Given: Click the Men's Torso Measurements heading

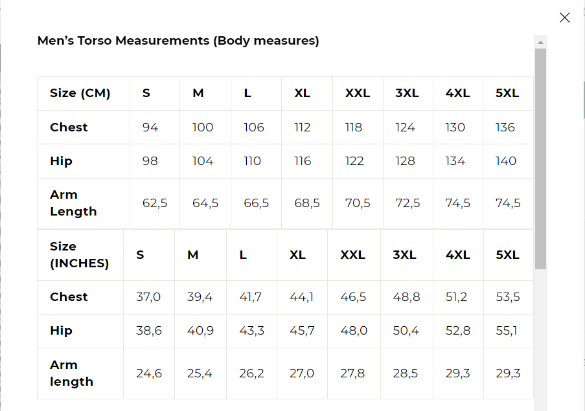Looking at the screenshot, I should click(178, 41).
